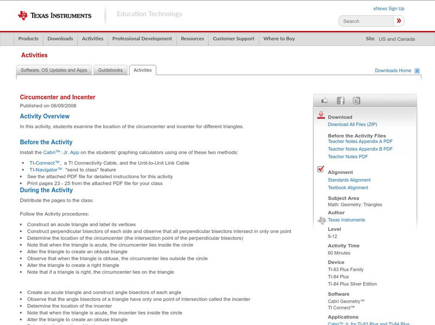Image resolution: width=435 pixels, height=325 pixels.
Task: Open the Downloads menu
Action: (60, 39)
